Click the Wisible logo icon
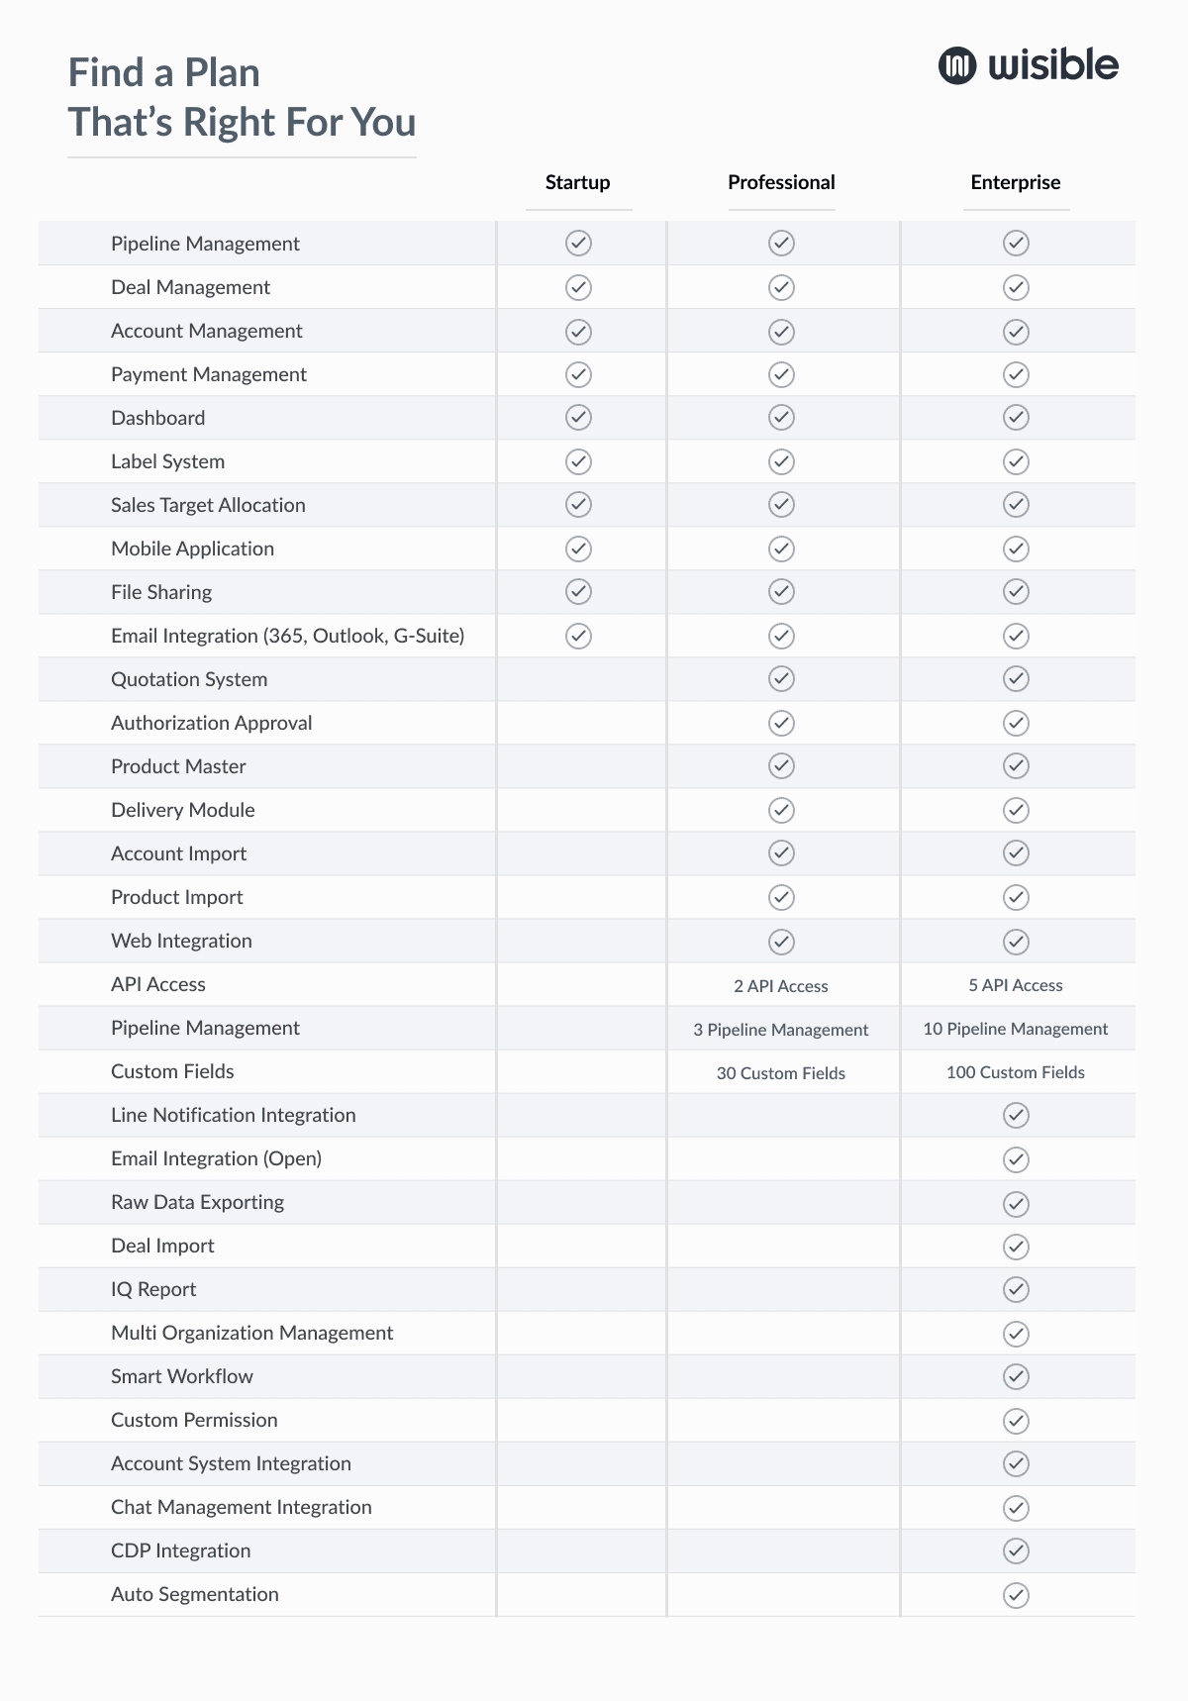 click(957, 65)
